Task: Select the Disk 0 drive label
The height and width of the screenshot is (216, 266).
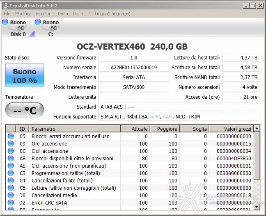Action: tap(18, 34)
